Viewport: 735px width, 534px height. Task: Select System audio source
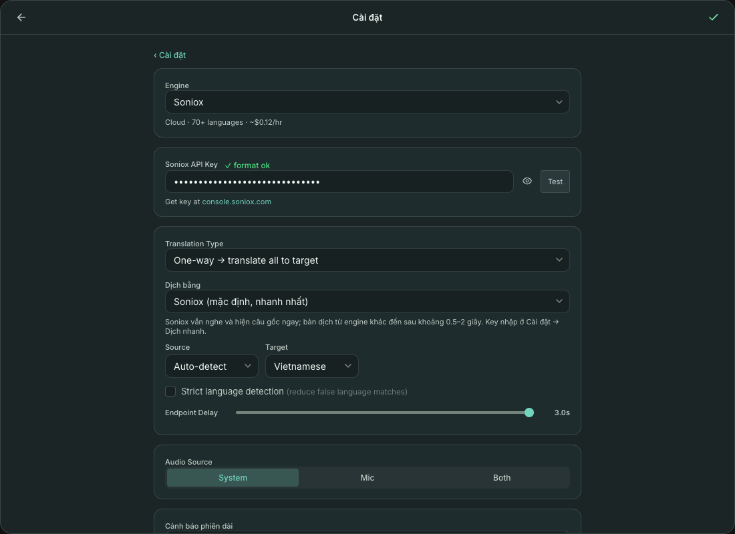[233, 478]
